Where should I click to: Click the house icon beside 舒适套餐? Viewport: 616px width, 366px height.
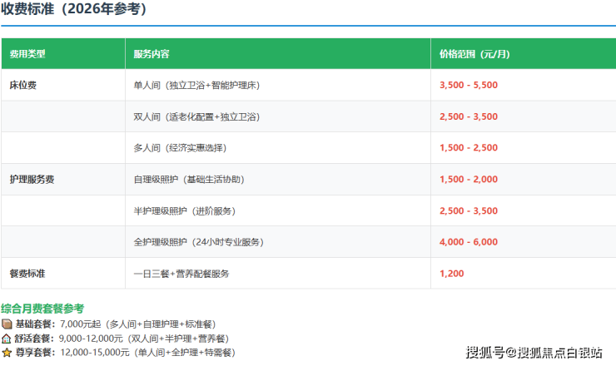(7, 338)
